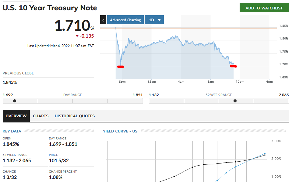Click the DAY RANGE label above the range bar

73,95
